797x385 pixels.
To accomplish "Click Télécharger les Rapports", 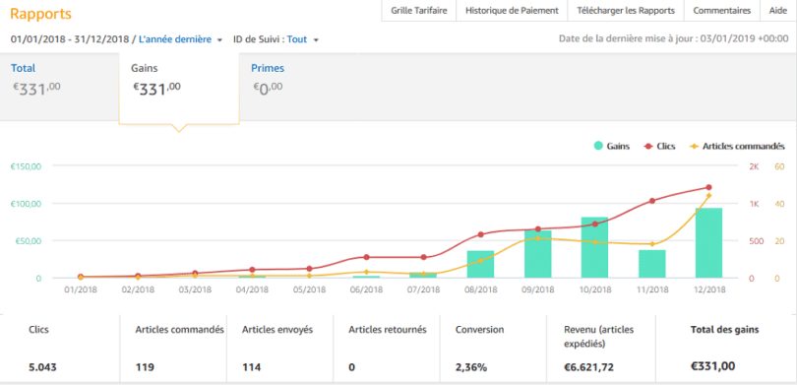I will 626,11.
